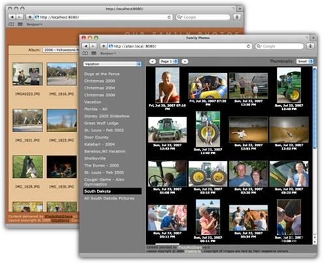The height and width of the screenshot is (263, 326).
Task: Open the green tractor photo at 12:40 PM
Action: (x=289, y=85)
